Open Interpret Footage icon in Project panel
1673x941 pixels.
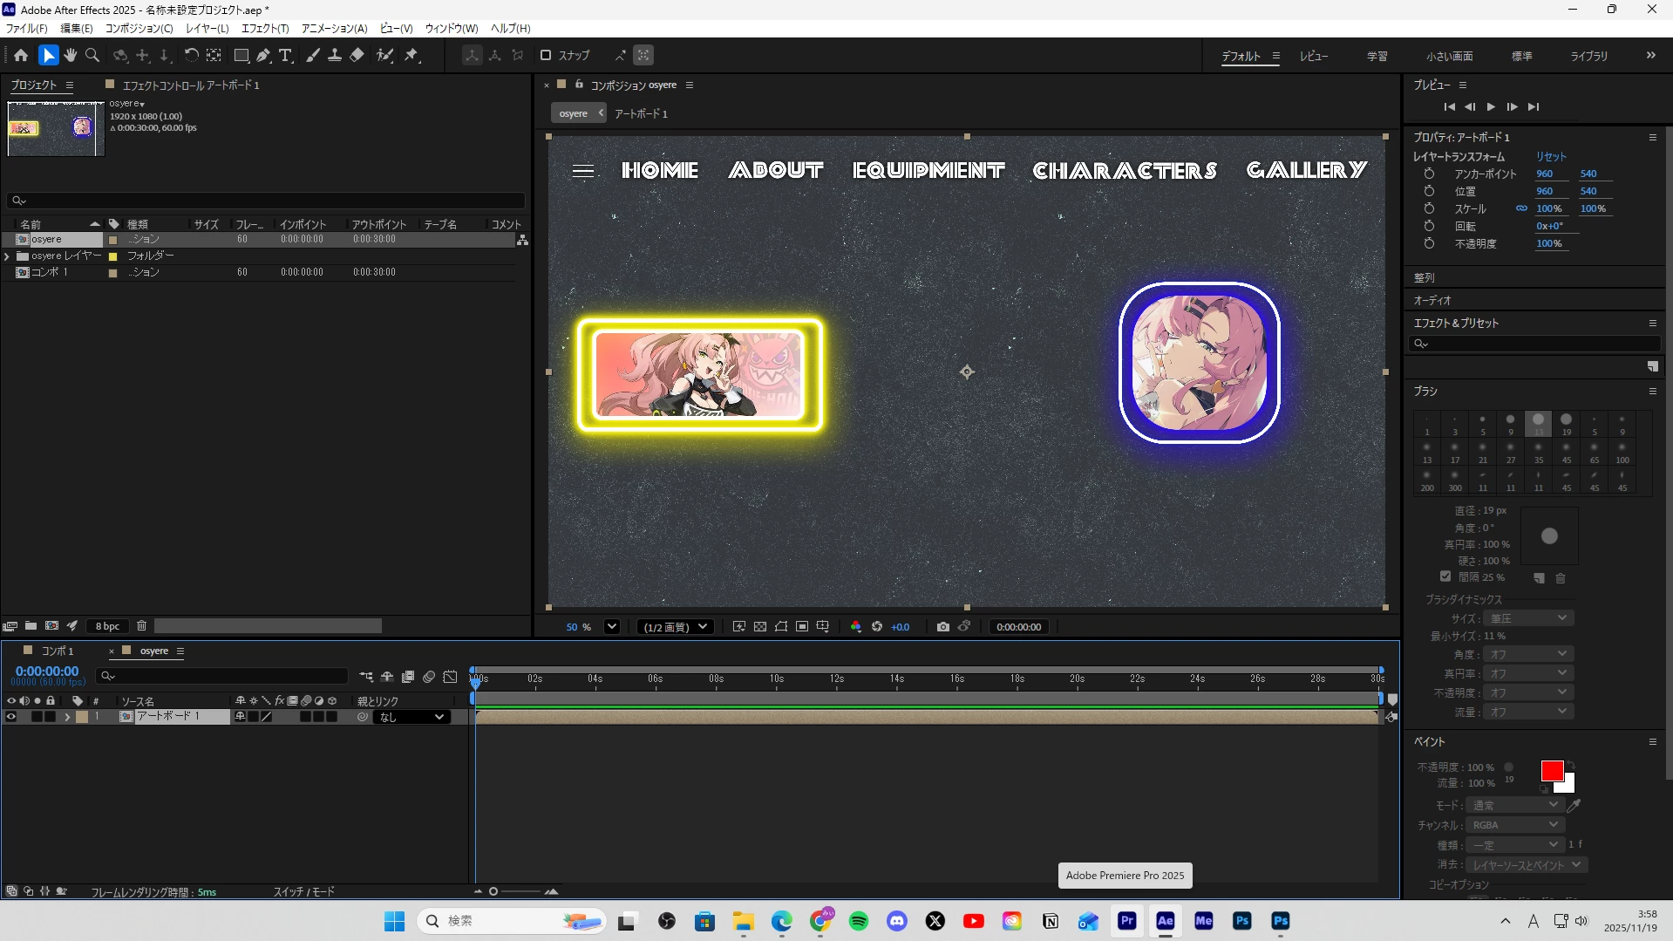10,625
